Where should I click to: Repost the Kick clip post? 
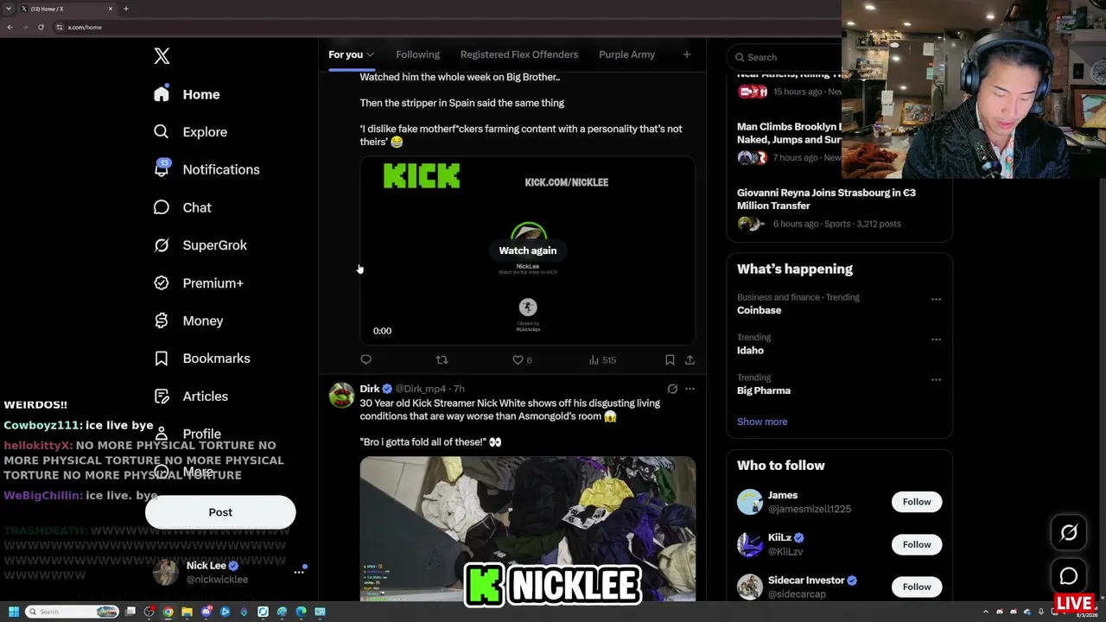point(442,359)
